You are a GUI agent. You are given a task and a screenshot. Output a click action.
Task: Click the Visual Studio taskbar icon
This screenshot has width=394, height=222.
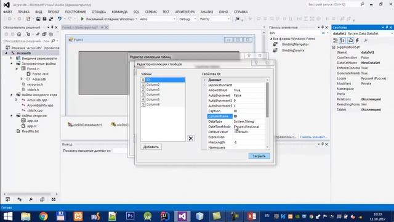[182, 216]
